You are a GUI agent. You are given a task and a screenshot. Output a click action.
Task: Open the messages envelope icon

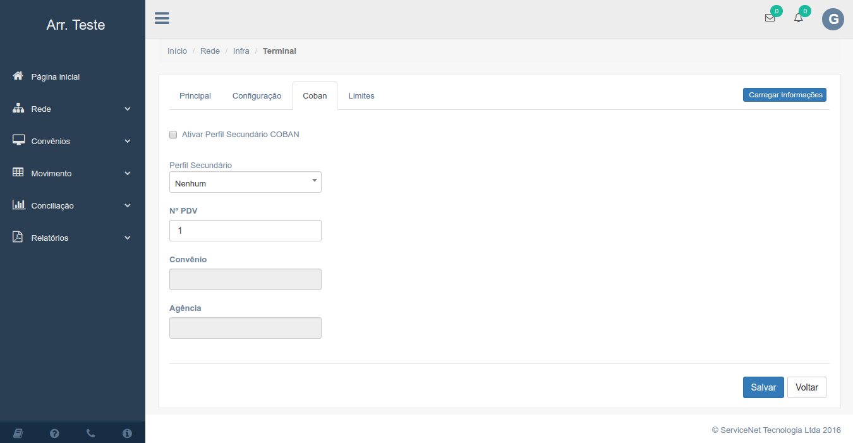coord(770,18)
